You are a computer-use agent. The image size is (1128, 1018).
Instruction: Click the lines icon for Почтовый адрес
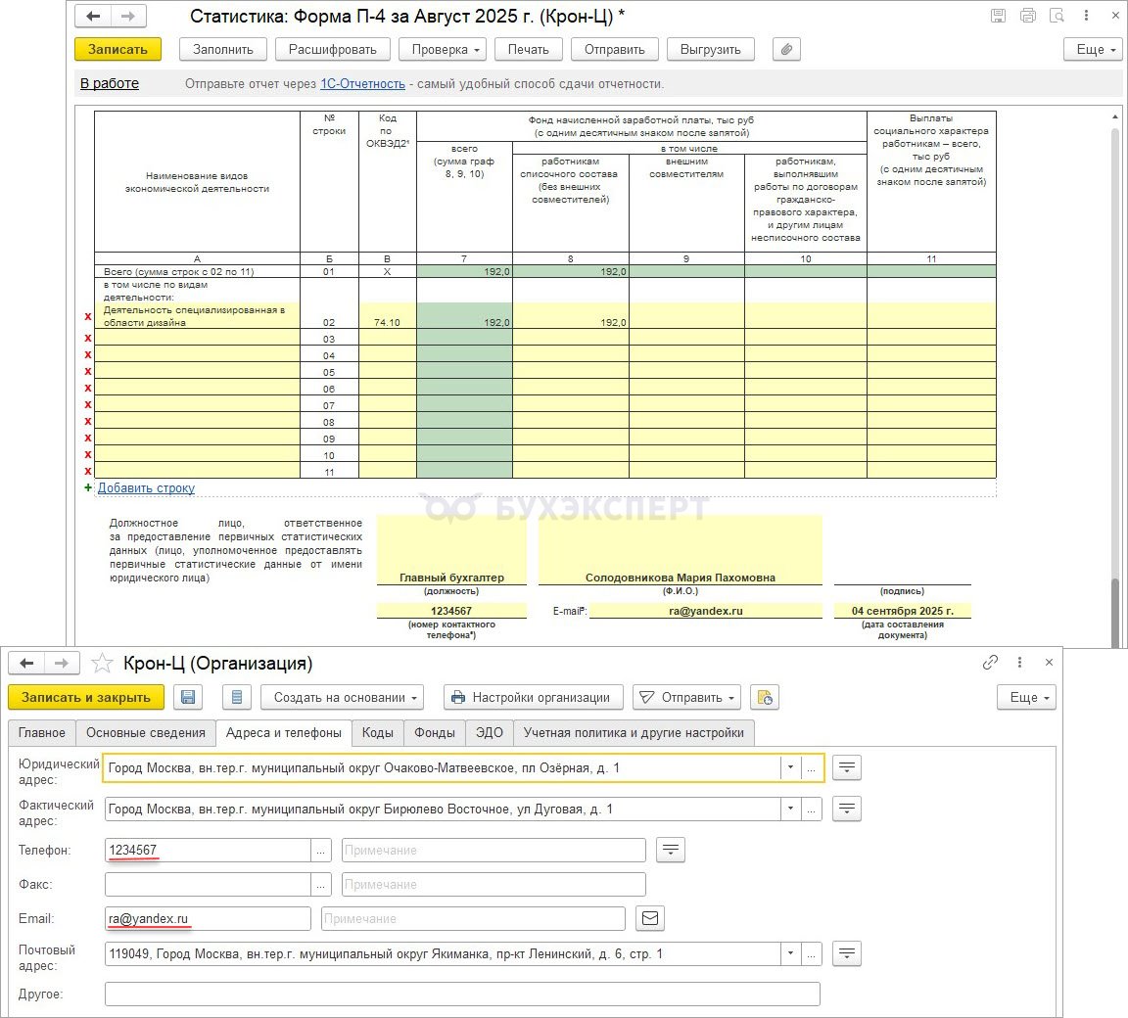[x=847, y=954]
